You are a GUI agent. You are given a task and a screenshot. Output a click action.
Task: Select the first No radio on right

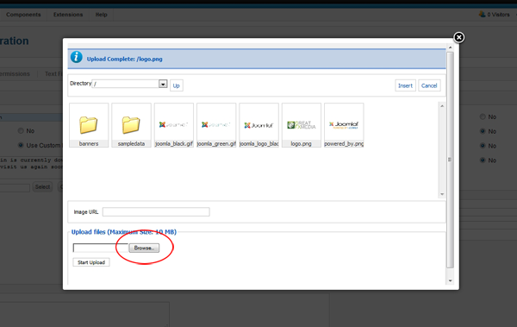[x=483, y=116]
